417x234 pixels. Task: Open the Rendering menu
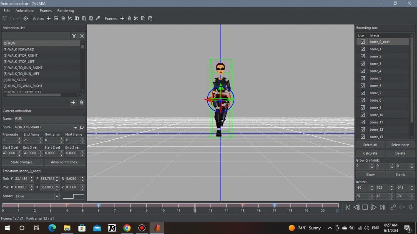[65, 11]
